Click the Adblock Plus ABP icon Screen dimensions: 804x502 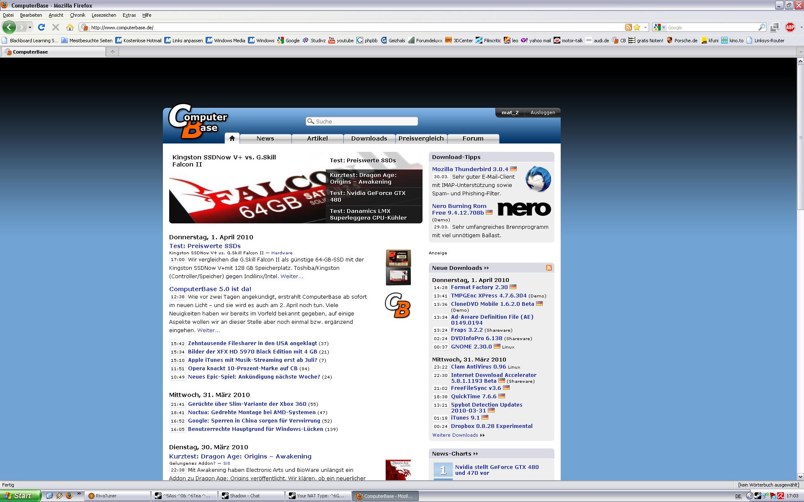click(790, 27)
